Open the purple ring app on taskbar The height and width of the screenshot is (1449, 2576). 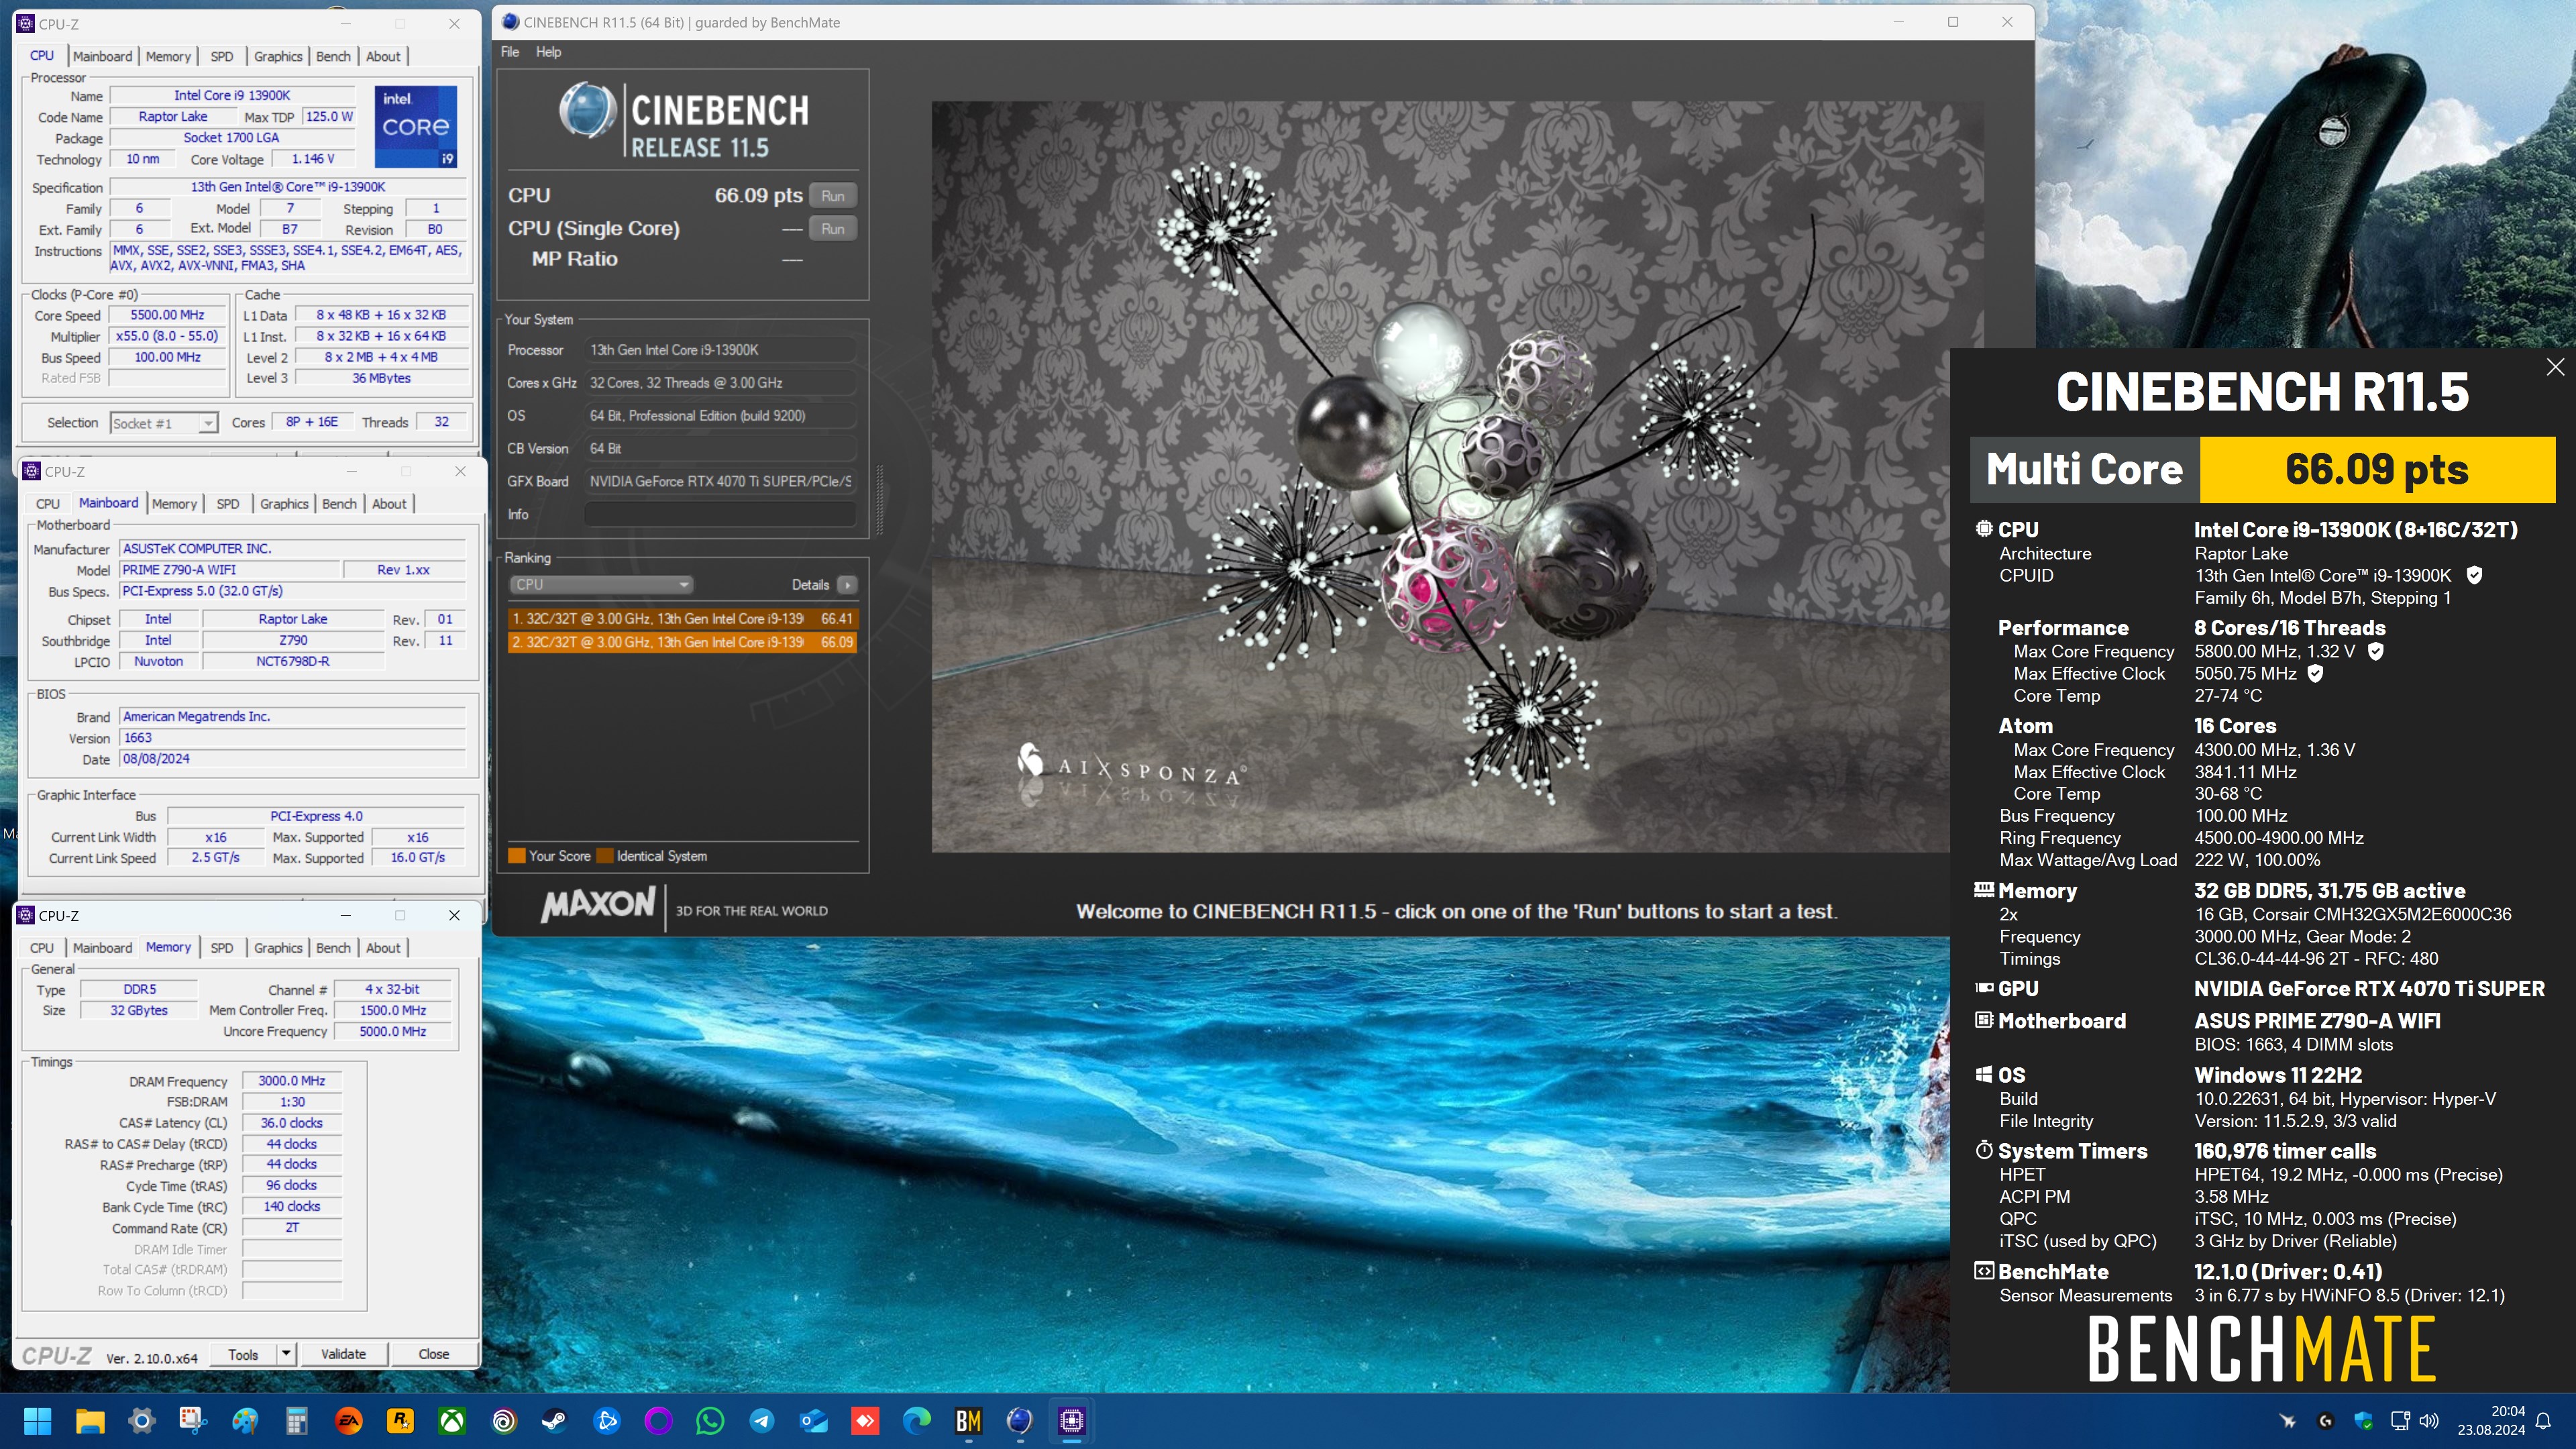point(658,1421)
